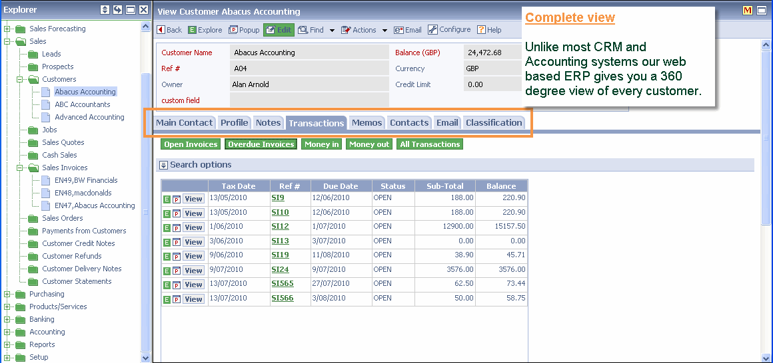This screenshot has height=363, width=773.
Task: Click the All Transactions filter button
Action: click(x=430, y=144)
